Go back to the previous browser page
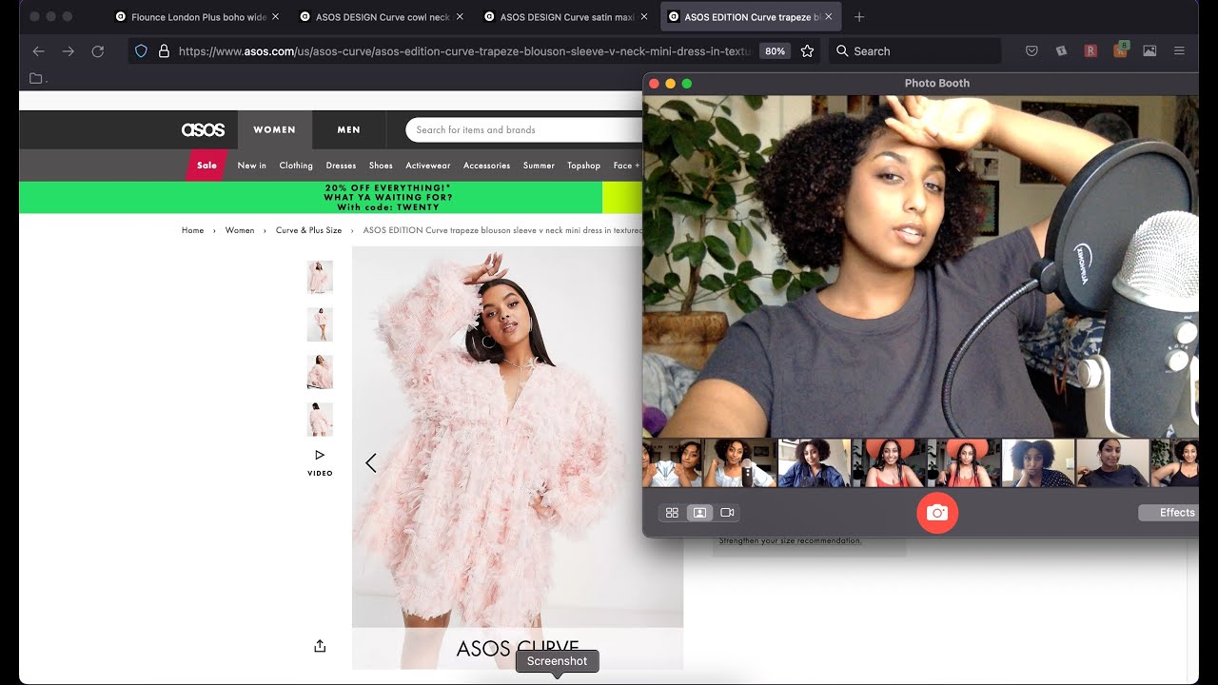1218x685 pixels. click(x=38, y=51)
